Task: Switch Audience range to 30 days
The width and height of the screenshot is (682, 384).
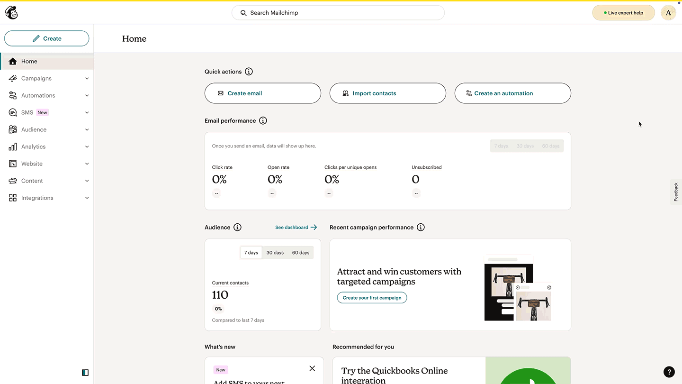Action: coord(275,253)
